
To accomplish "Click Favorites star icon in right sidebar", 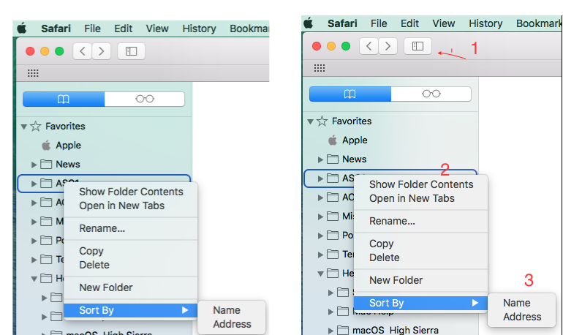I will click(x=322, y=121).
